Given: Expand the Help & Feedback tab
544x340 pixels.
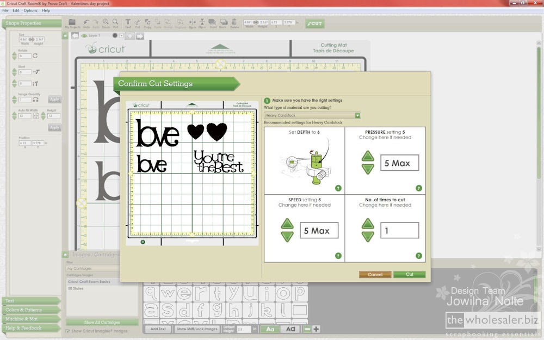Looking at the screenshot, I should click(x=30, y=328).
